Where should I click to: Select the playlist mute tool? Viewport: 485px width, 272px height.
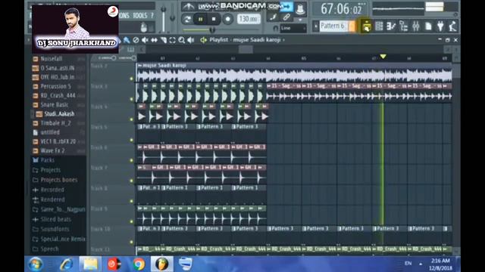click(x=145, y=40)
